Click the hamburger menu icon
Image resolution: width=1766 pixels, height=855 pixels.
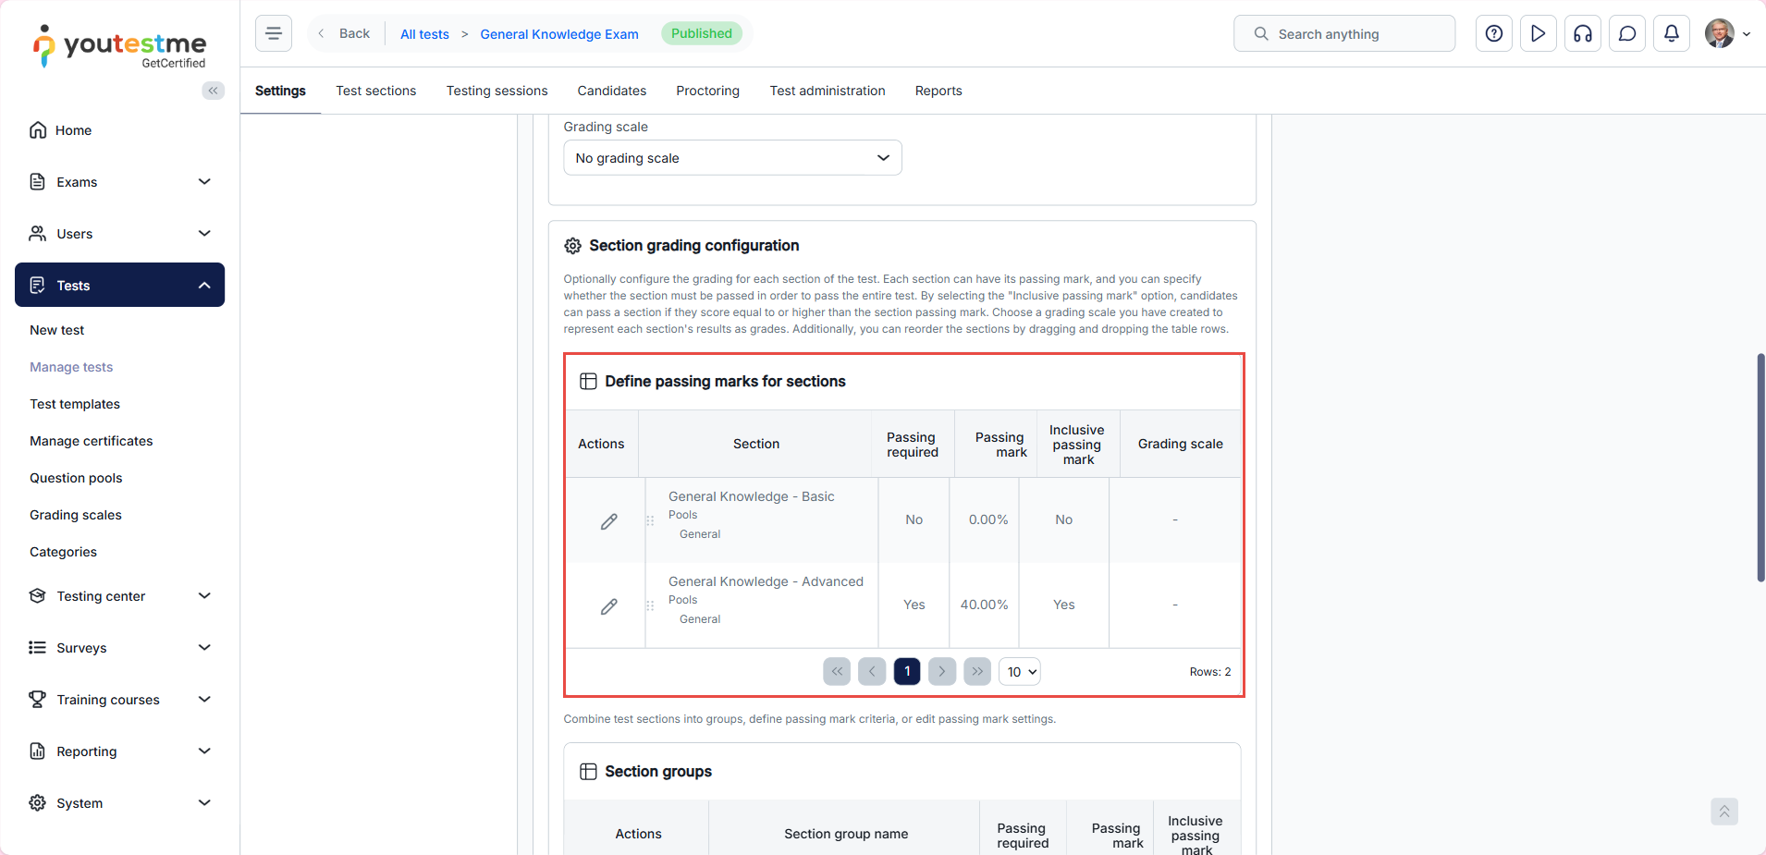click(x=274, y=34)
